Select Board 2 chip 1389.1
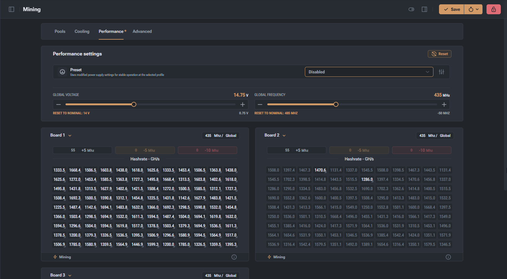The height and width of the screenshot is (279, 507). pos(367,244)
